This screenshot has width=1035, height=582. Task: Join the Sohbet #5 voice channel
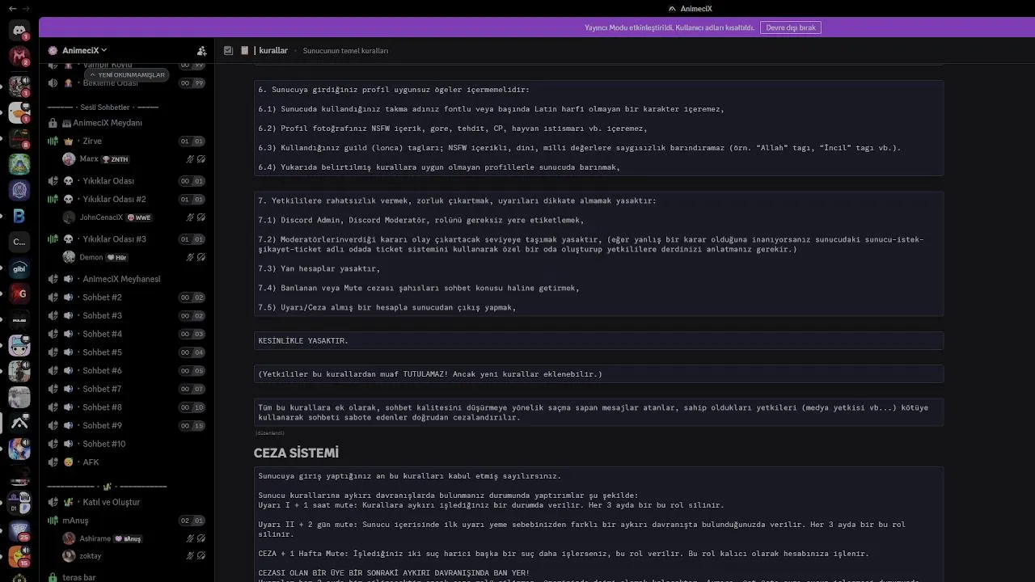[x=102, y=352]
